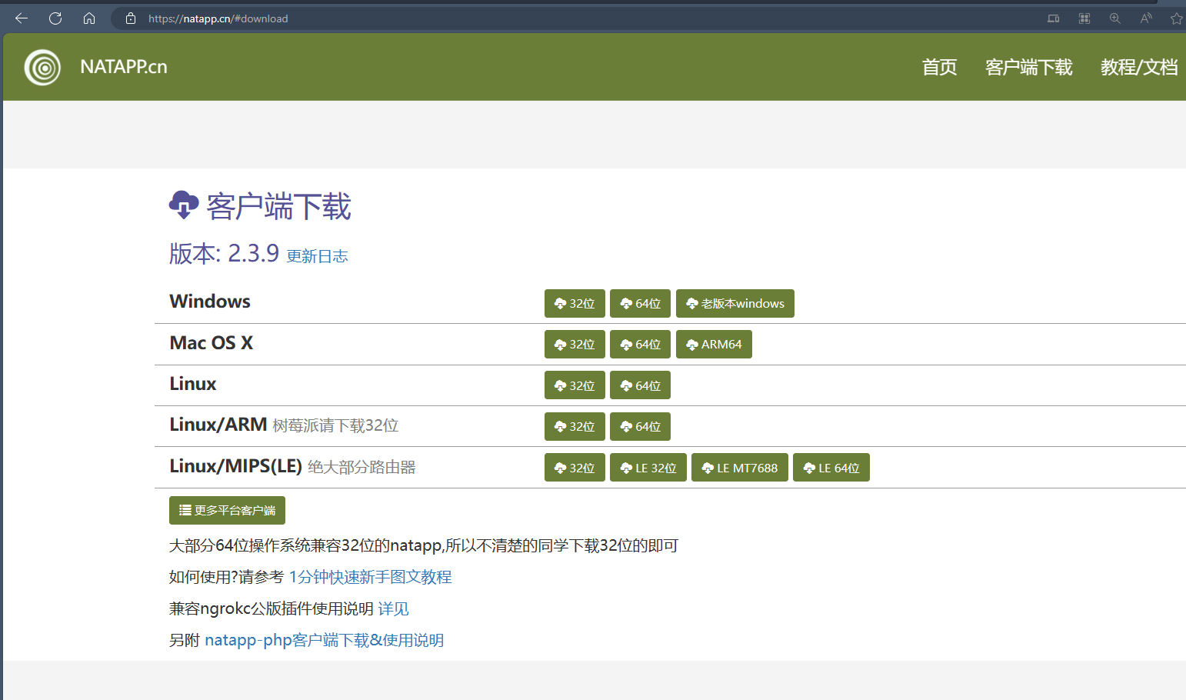This screenshot has height=700, width=1186.
Task: Click the 绝大部分路由器 note text
Action: 361,467
